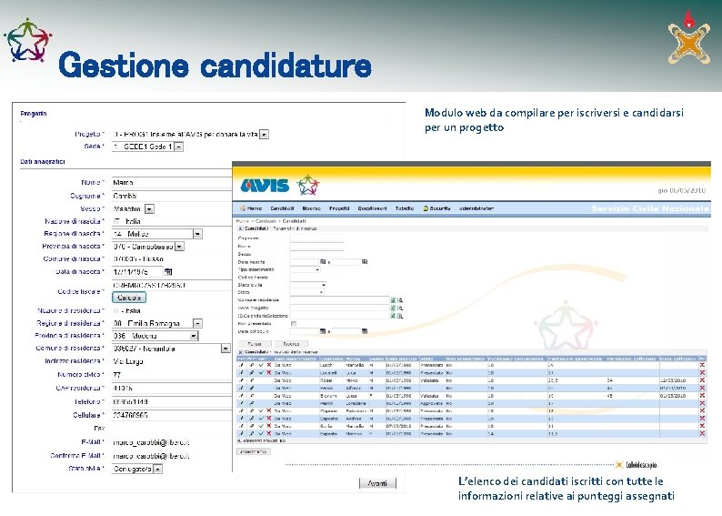Open Stato civile filter dropdown in AVIS window
The image size is (722, 516).
[323, 285]
